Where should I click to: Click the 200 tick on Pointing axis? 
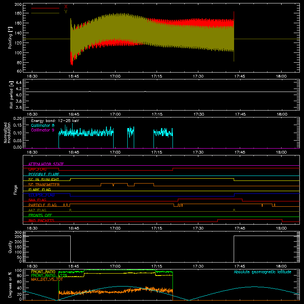18,5
